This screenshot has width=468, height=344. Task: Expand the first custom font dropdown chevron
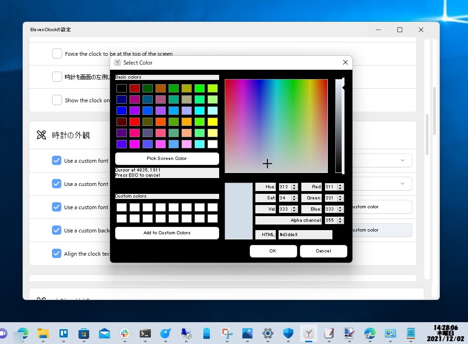403,160
